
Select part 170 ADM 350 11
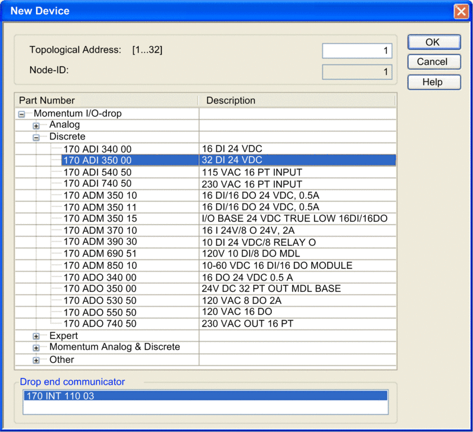tap(100, 207)
